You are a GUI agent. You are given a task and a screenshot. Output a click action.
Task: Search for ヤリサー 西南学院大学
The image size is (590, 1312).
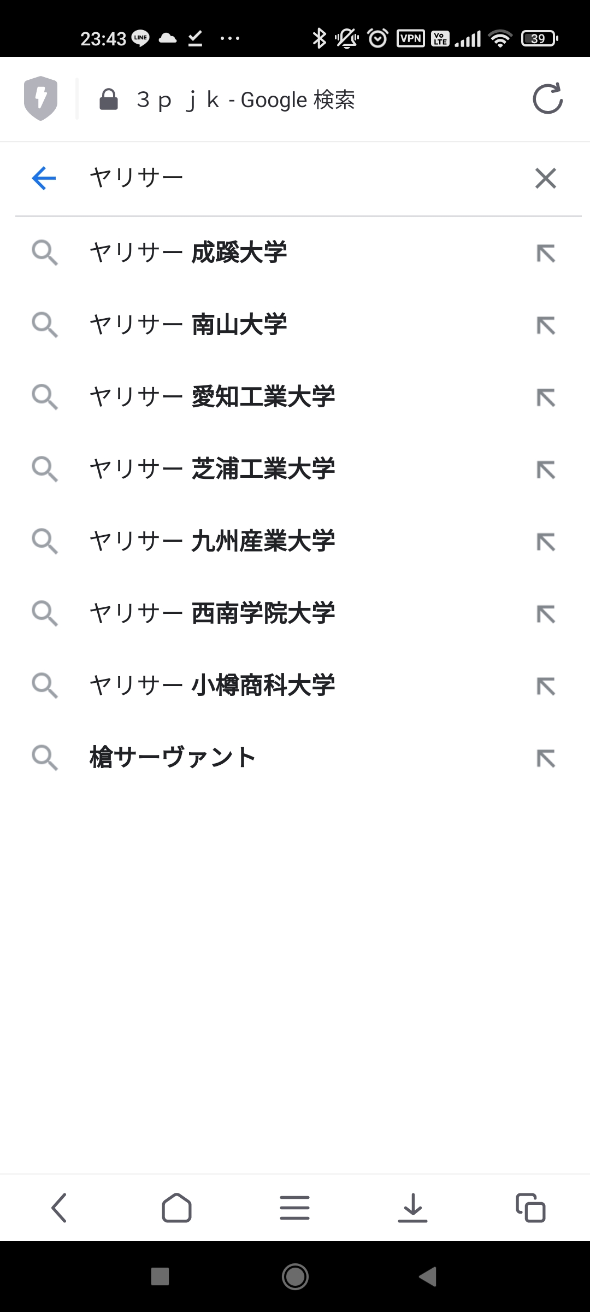point(212,614)
